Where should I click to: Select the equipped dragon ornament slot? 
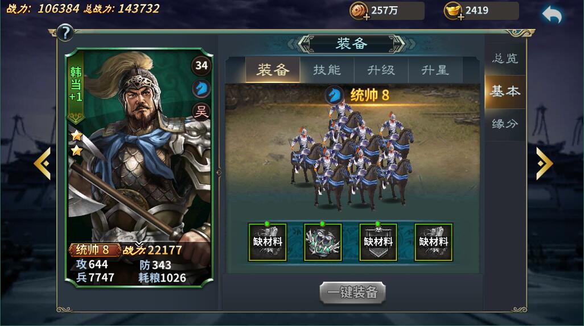click(323, 242)
